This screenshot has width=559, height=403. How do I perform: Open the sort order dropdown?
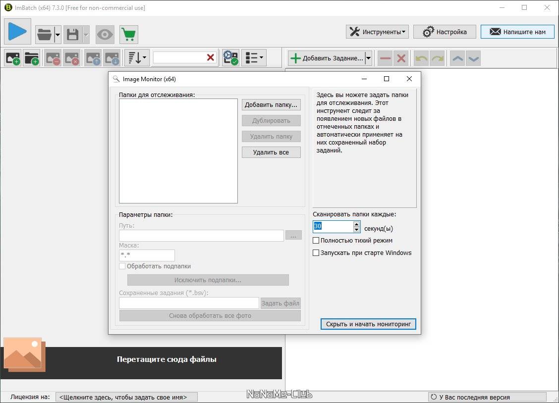click(137, 57)
